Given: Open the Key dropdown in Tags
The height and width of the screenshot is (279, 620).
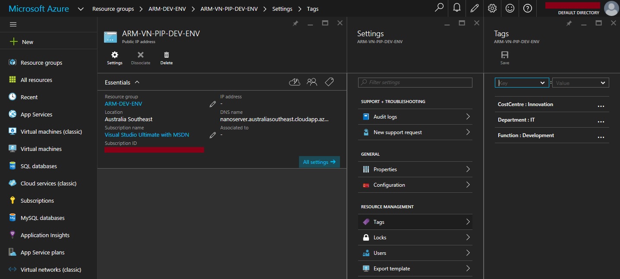Looking at the screenshot, I should coord(522,83).
